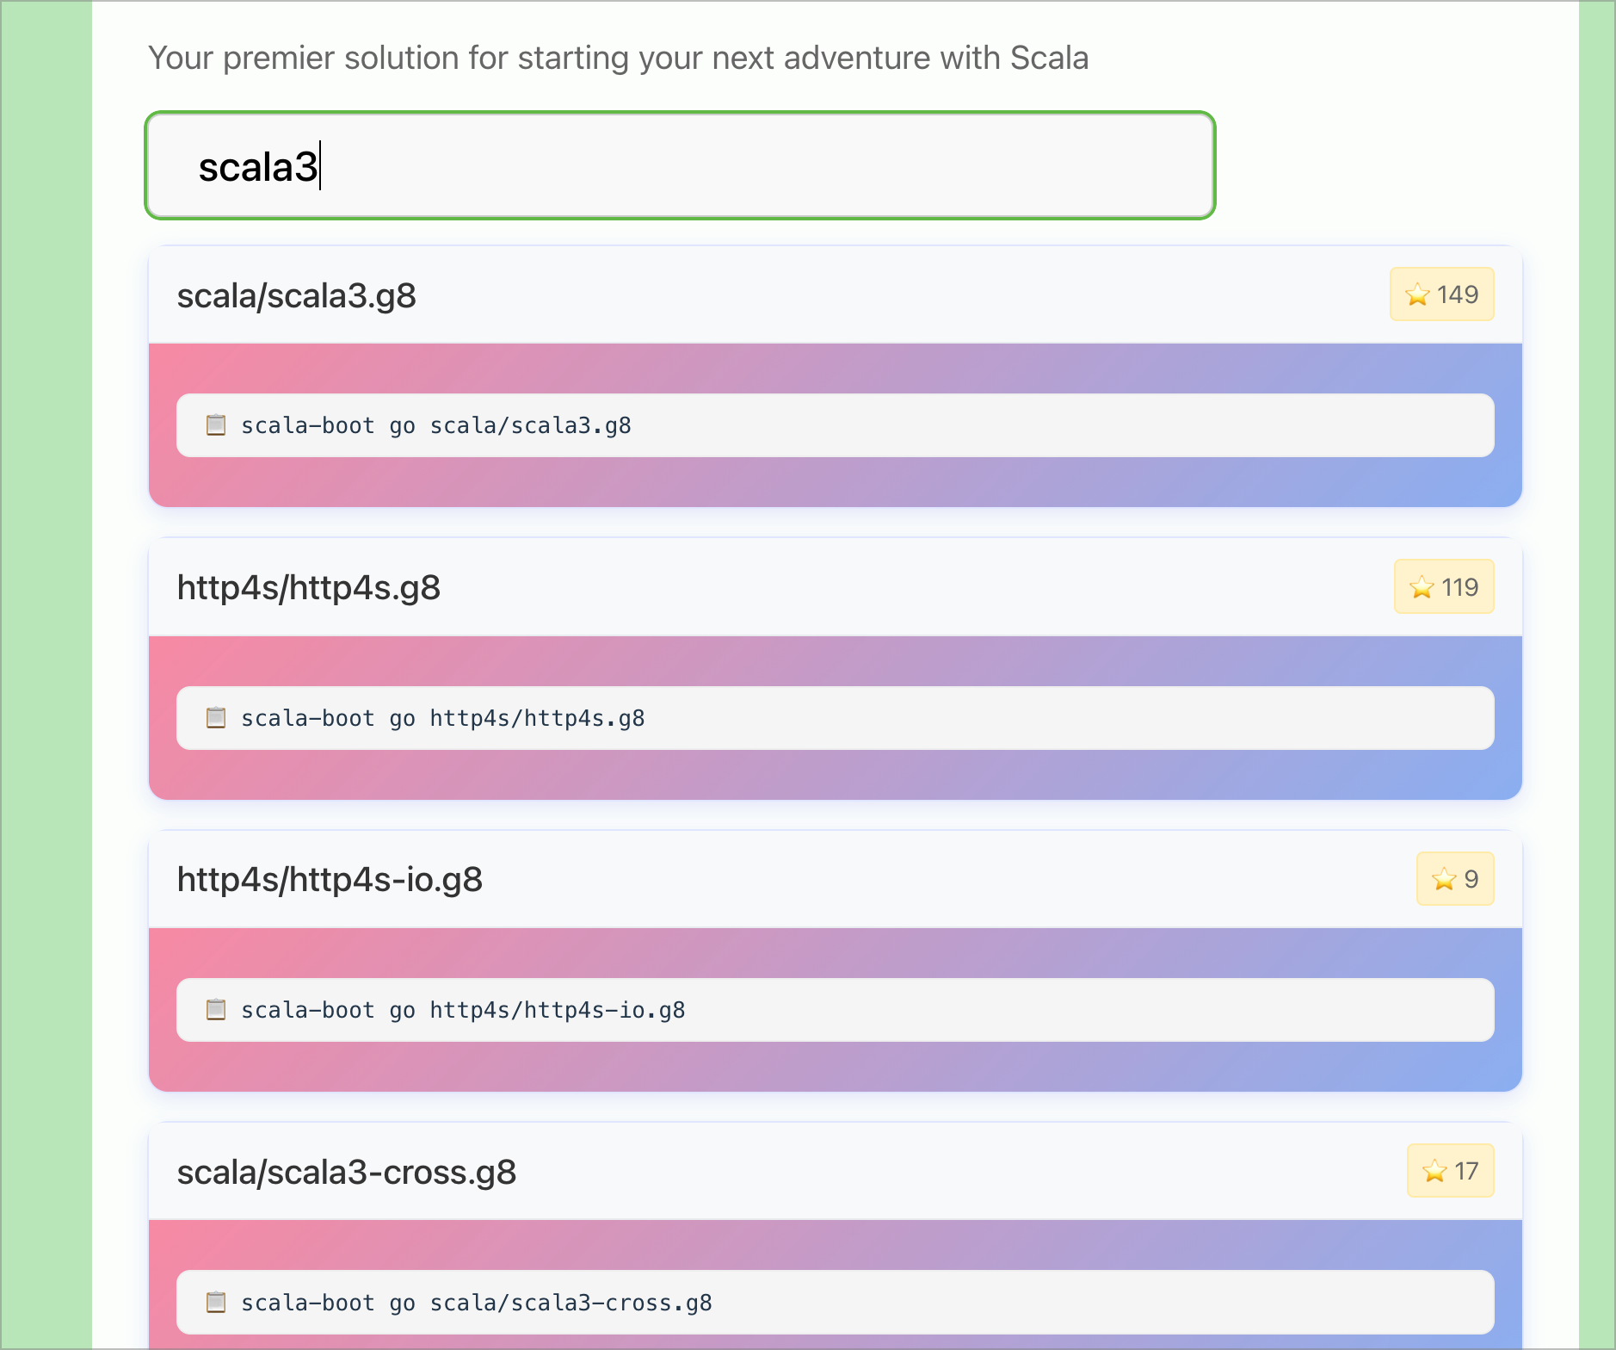The image size is (1616, 1350).
Task: Select the scala-boot go http4s/http4s.g8 command text
Action: click(x=443, y=717)
